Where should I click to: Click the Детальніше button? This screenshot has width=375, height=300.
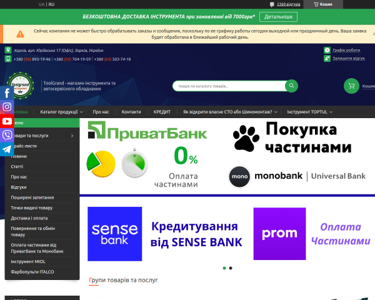click(278, 17)
